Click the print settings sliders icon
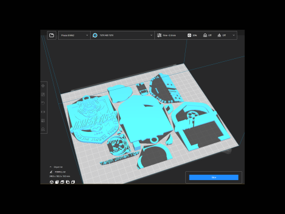The width and height of the screenshot is (285, 214). tap(159, 35)
